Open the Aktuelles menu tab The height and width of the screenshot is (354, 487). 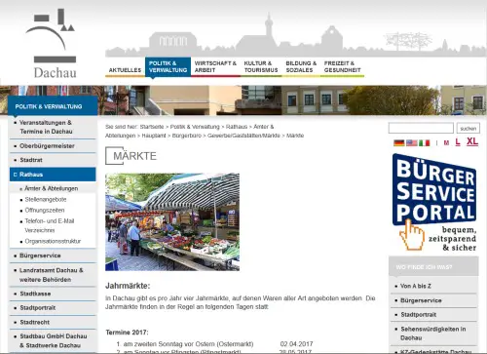(x=125, y=70)
